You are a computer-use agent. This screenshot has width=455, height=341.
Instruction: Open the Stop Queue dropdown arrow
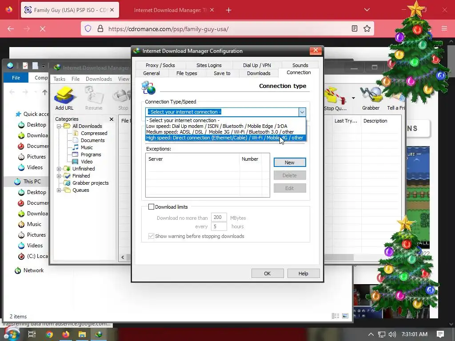click(x=353, y=98)
